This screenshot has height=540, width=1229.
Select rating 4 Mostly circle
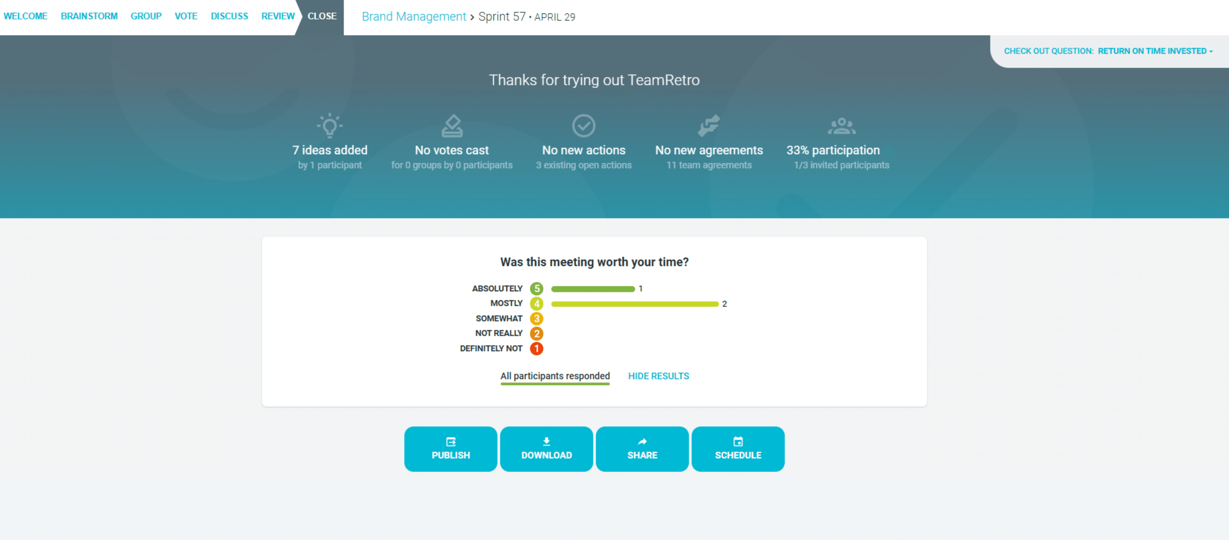536,303
